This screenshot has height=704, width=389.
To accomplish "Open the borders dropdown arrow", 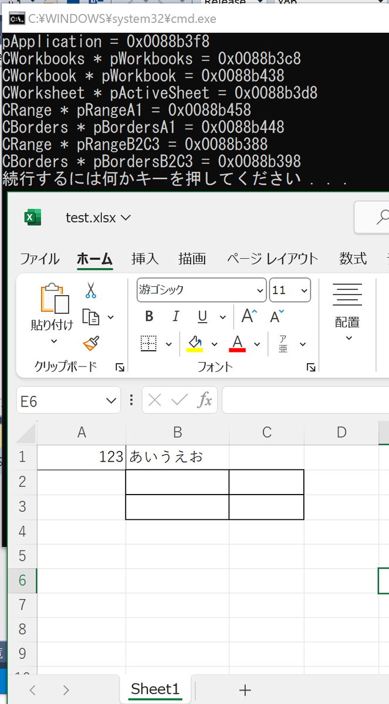I will pos(169,344).
